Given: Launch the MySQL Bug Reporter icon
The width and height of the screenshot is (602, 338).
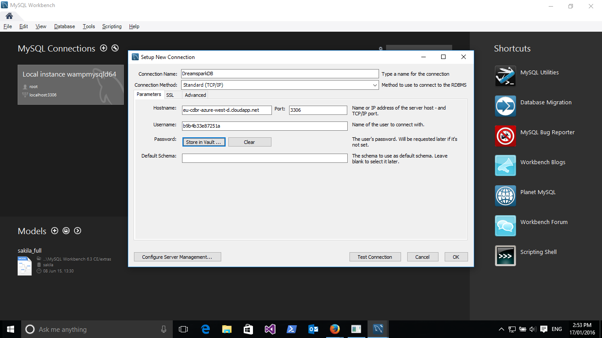Looking at the screenshot, I should (505, 136).
